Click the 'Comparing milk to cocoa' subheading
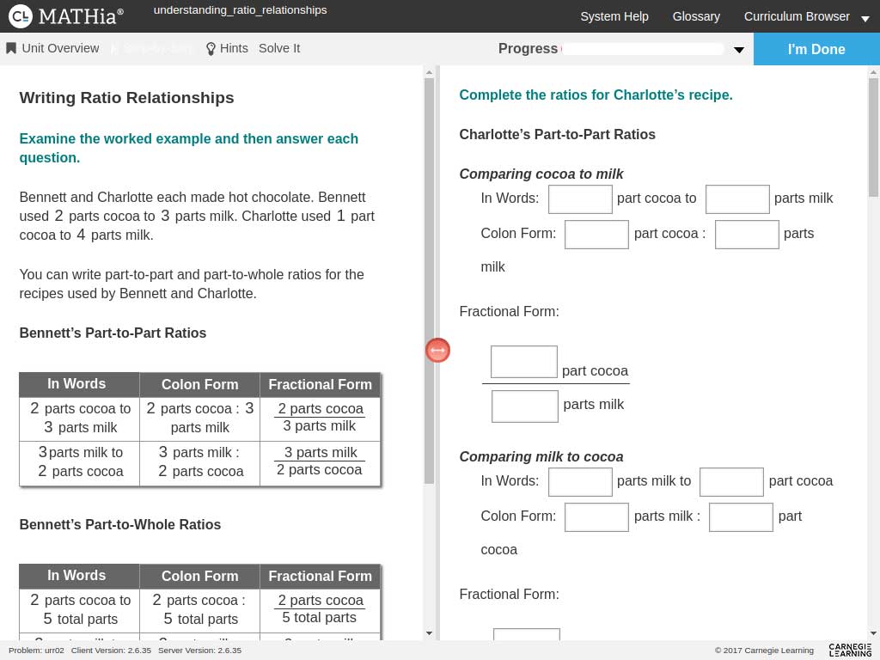The image size is (880, 660). click(541, 457)
